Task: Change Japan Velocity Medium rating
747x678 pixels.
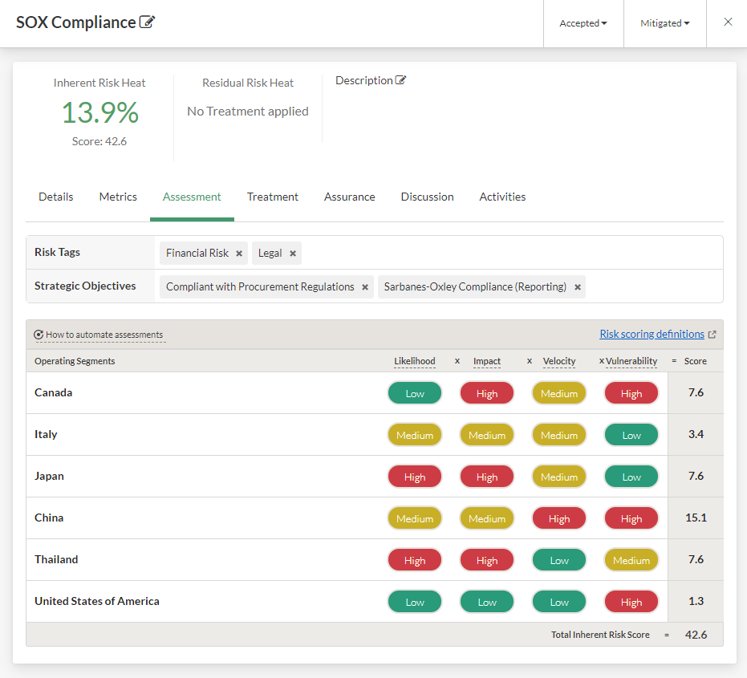Action: click(x=559, y=477)
